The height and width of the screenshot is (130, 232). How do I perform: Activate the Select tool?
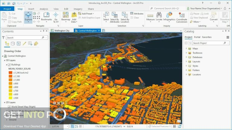(x=106, y=17)
